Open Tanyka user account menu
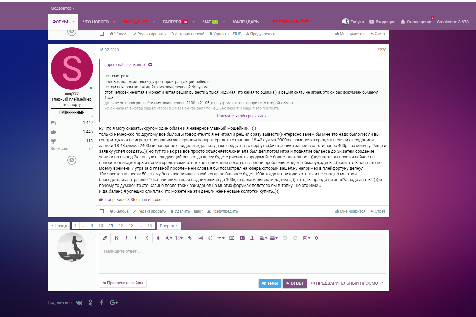 pos(353,22)
